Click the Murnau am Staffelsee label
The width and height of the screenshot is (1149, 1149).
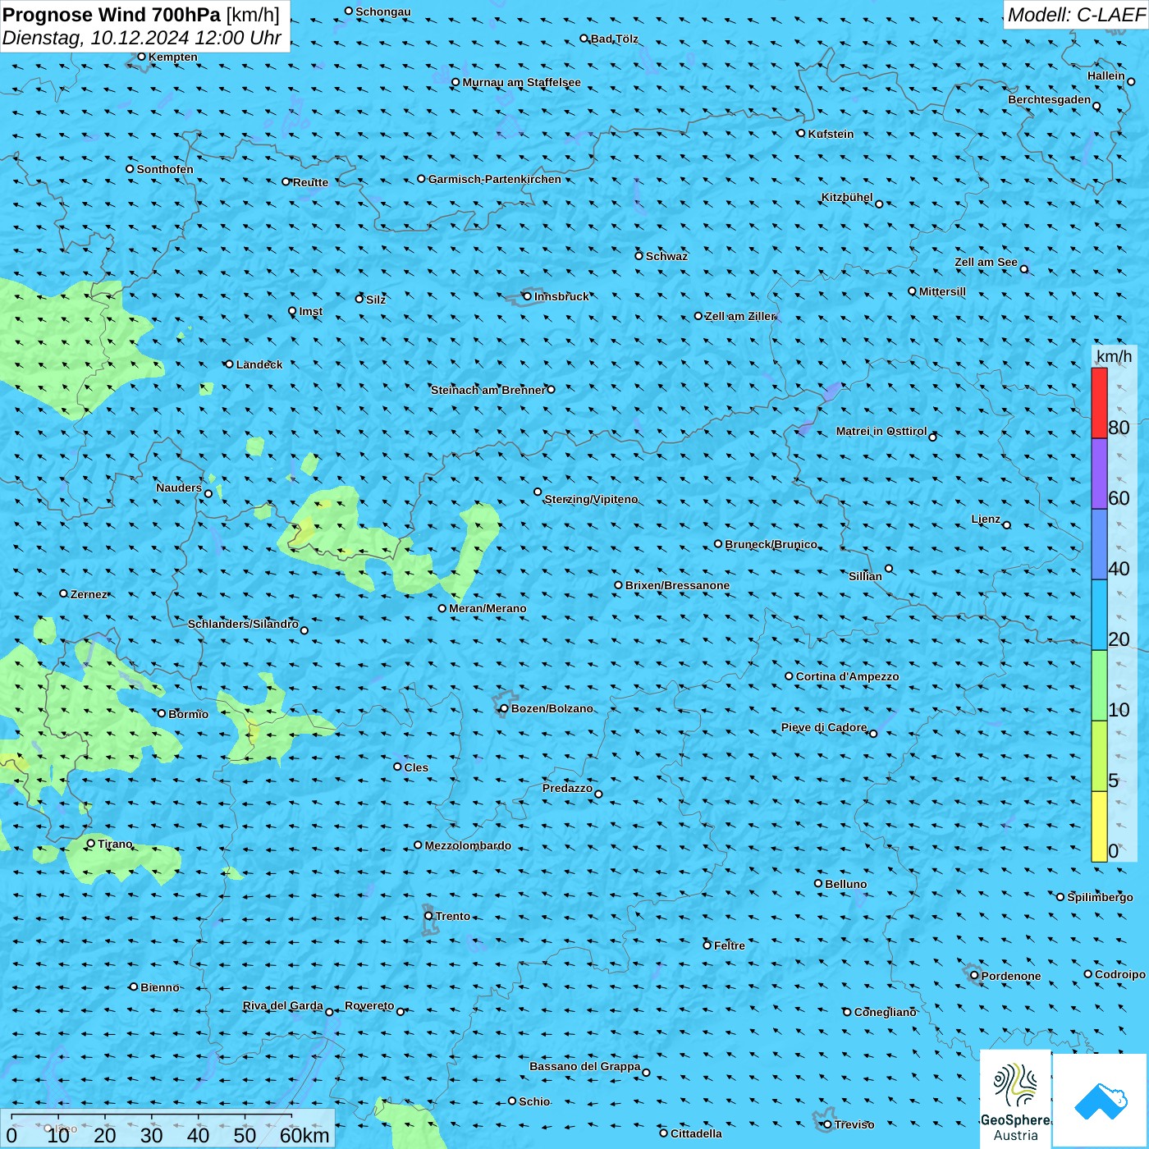pyautogui.click(x=521, y=82)
